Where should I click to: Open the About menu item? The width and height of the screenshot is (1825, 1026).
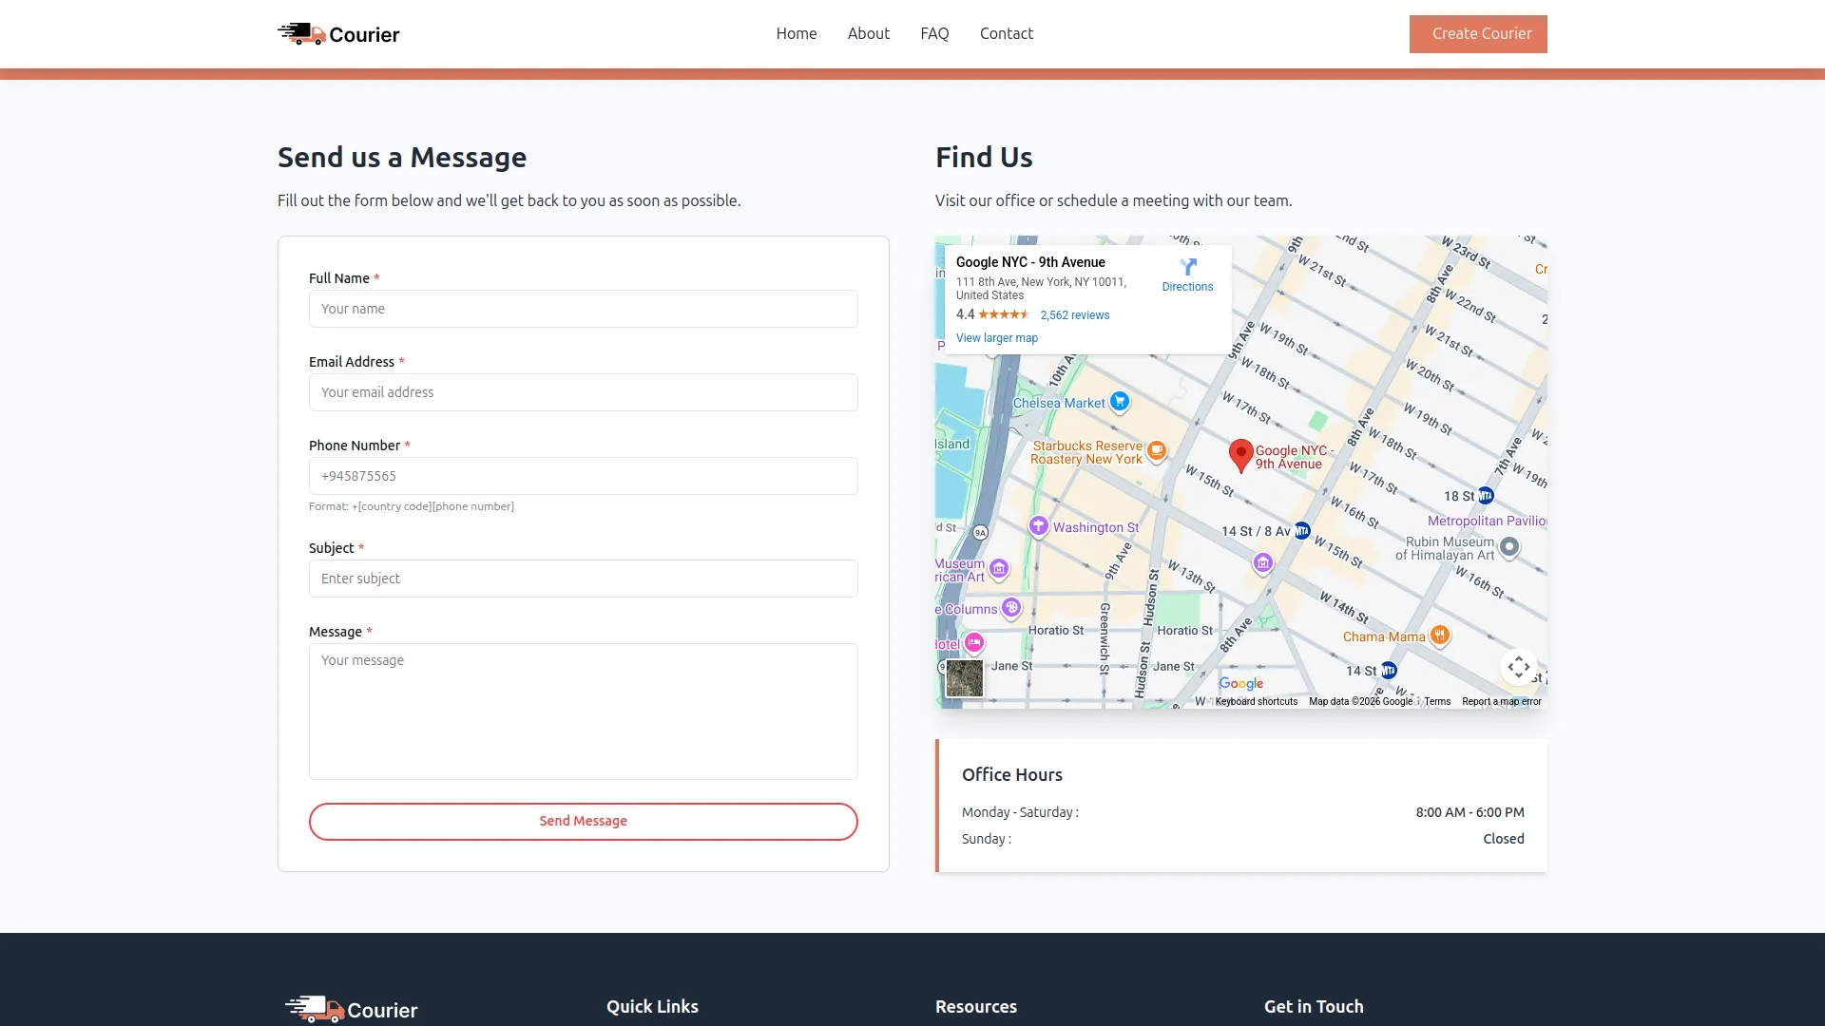(868, 33)
